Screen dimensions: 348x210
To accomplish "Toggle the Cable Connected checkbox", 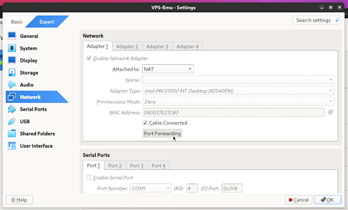I will pos(145,123).
